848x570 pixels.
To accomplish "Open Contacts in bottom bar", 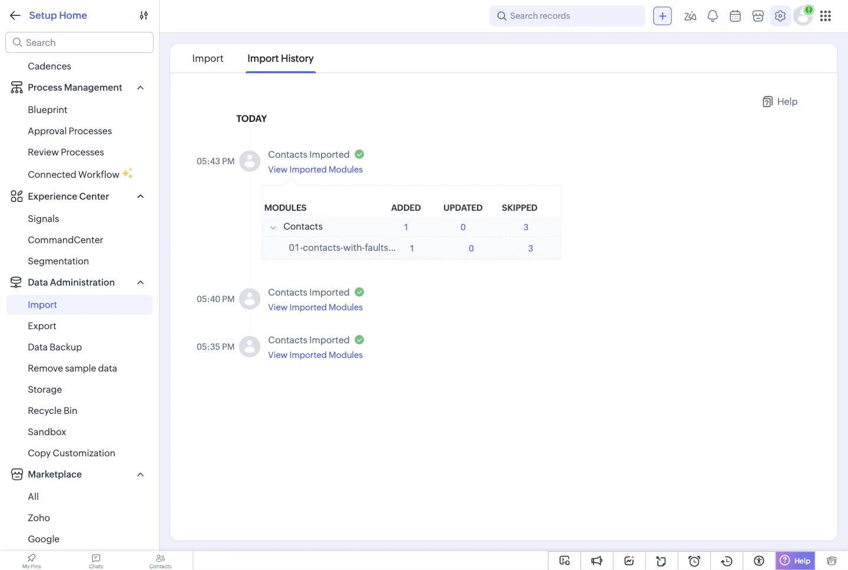I will [160, 561].
